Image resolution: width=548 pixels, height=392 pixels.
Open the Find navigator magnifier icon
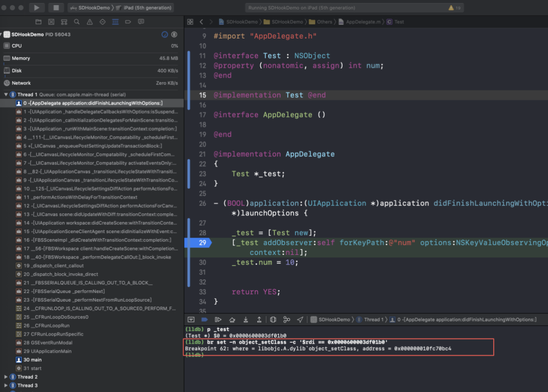[77, 22]
